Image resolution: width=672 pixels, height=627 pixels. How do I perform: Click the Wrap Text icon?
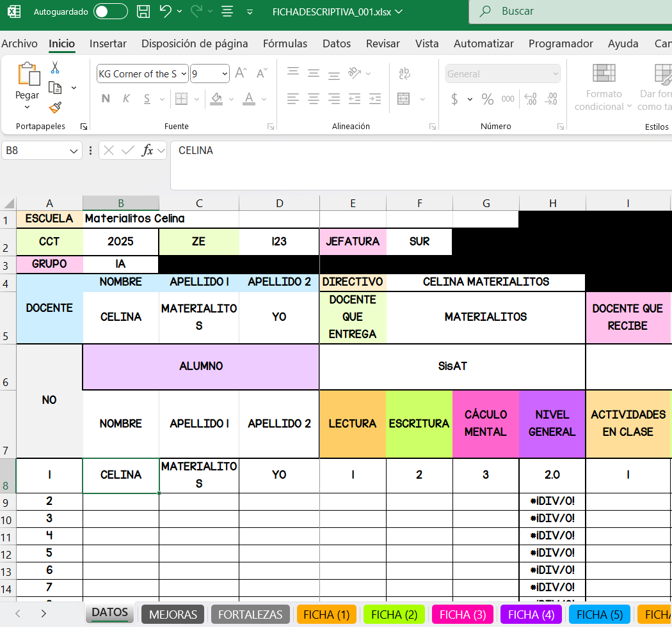[x=404, y=74]
